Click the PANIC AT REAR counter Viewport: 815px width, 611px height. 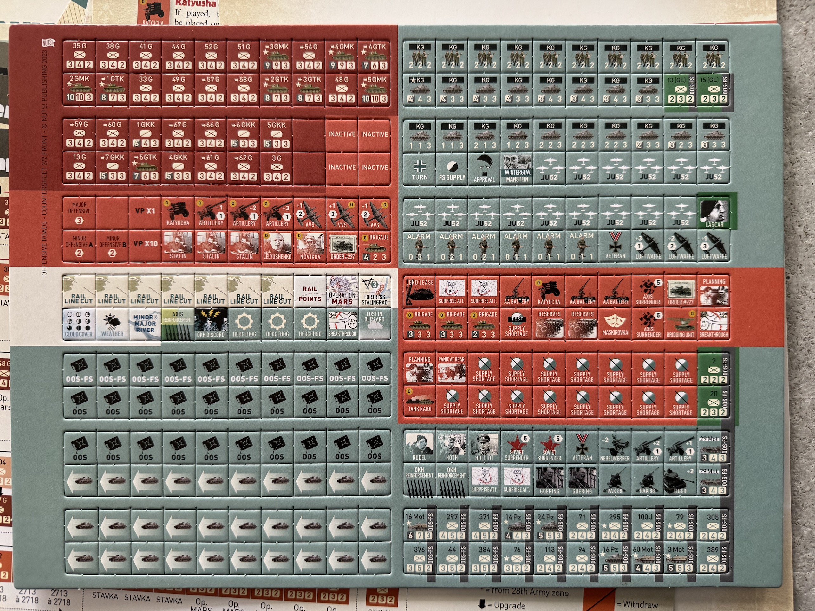pyautogui.click(x=452, y=369)
